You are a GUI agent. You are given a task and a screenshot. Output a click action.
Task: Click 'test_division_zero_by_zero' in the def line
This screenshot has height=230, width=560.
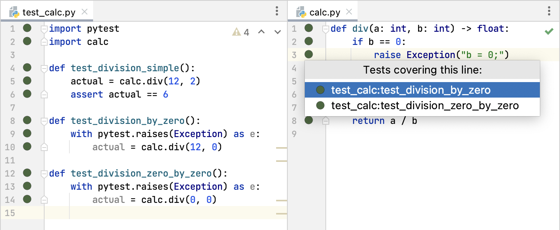tap(141, 174)
